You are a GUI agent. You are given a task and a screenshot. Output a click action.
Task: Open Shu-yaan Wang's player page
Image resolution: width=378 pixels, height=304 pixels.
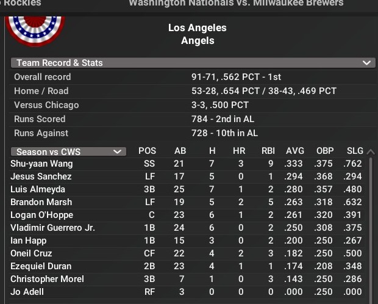41,164
